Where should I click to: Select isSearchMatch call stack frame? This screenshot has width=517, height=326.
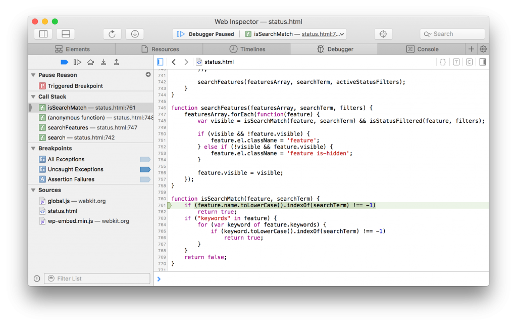91,108
